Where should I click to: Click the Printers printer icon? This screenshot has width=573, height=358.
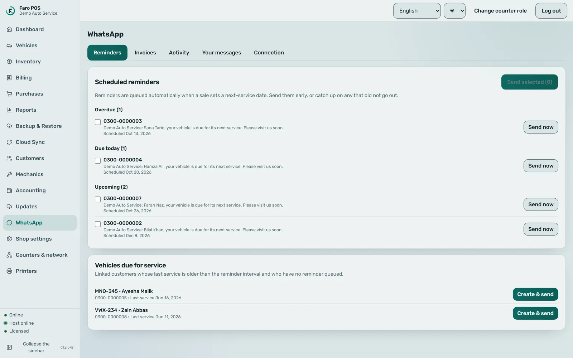pyautogui.click(x=9, y=271)
